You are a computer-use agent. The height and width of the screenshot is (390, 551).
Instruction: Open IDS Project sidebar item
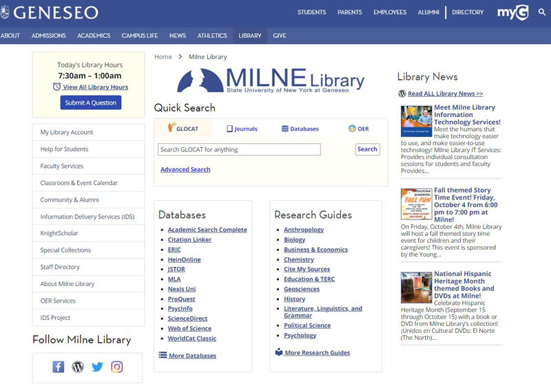[x=89, y=318]
